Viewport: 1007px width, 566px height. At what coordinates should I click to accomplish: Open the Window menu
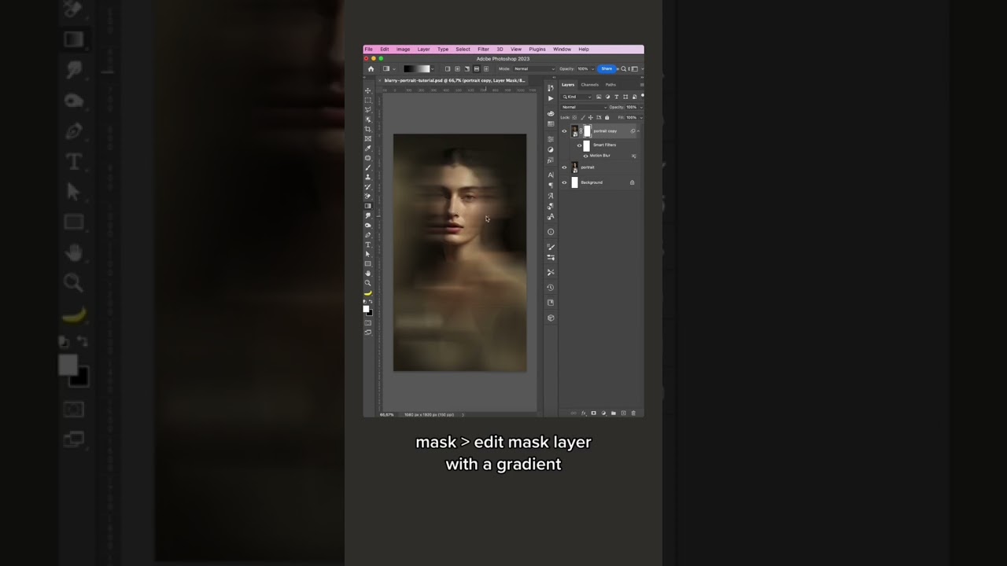pos(562,50)
